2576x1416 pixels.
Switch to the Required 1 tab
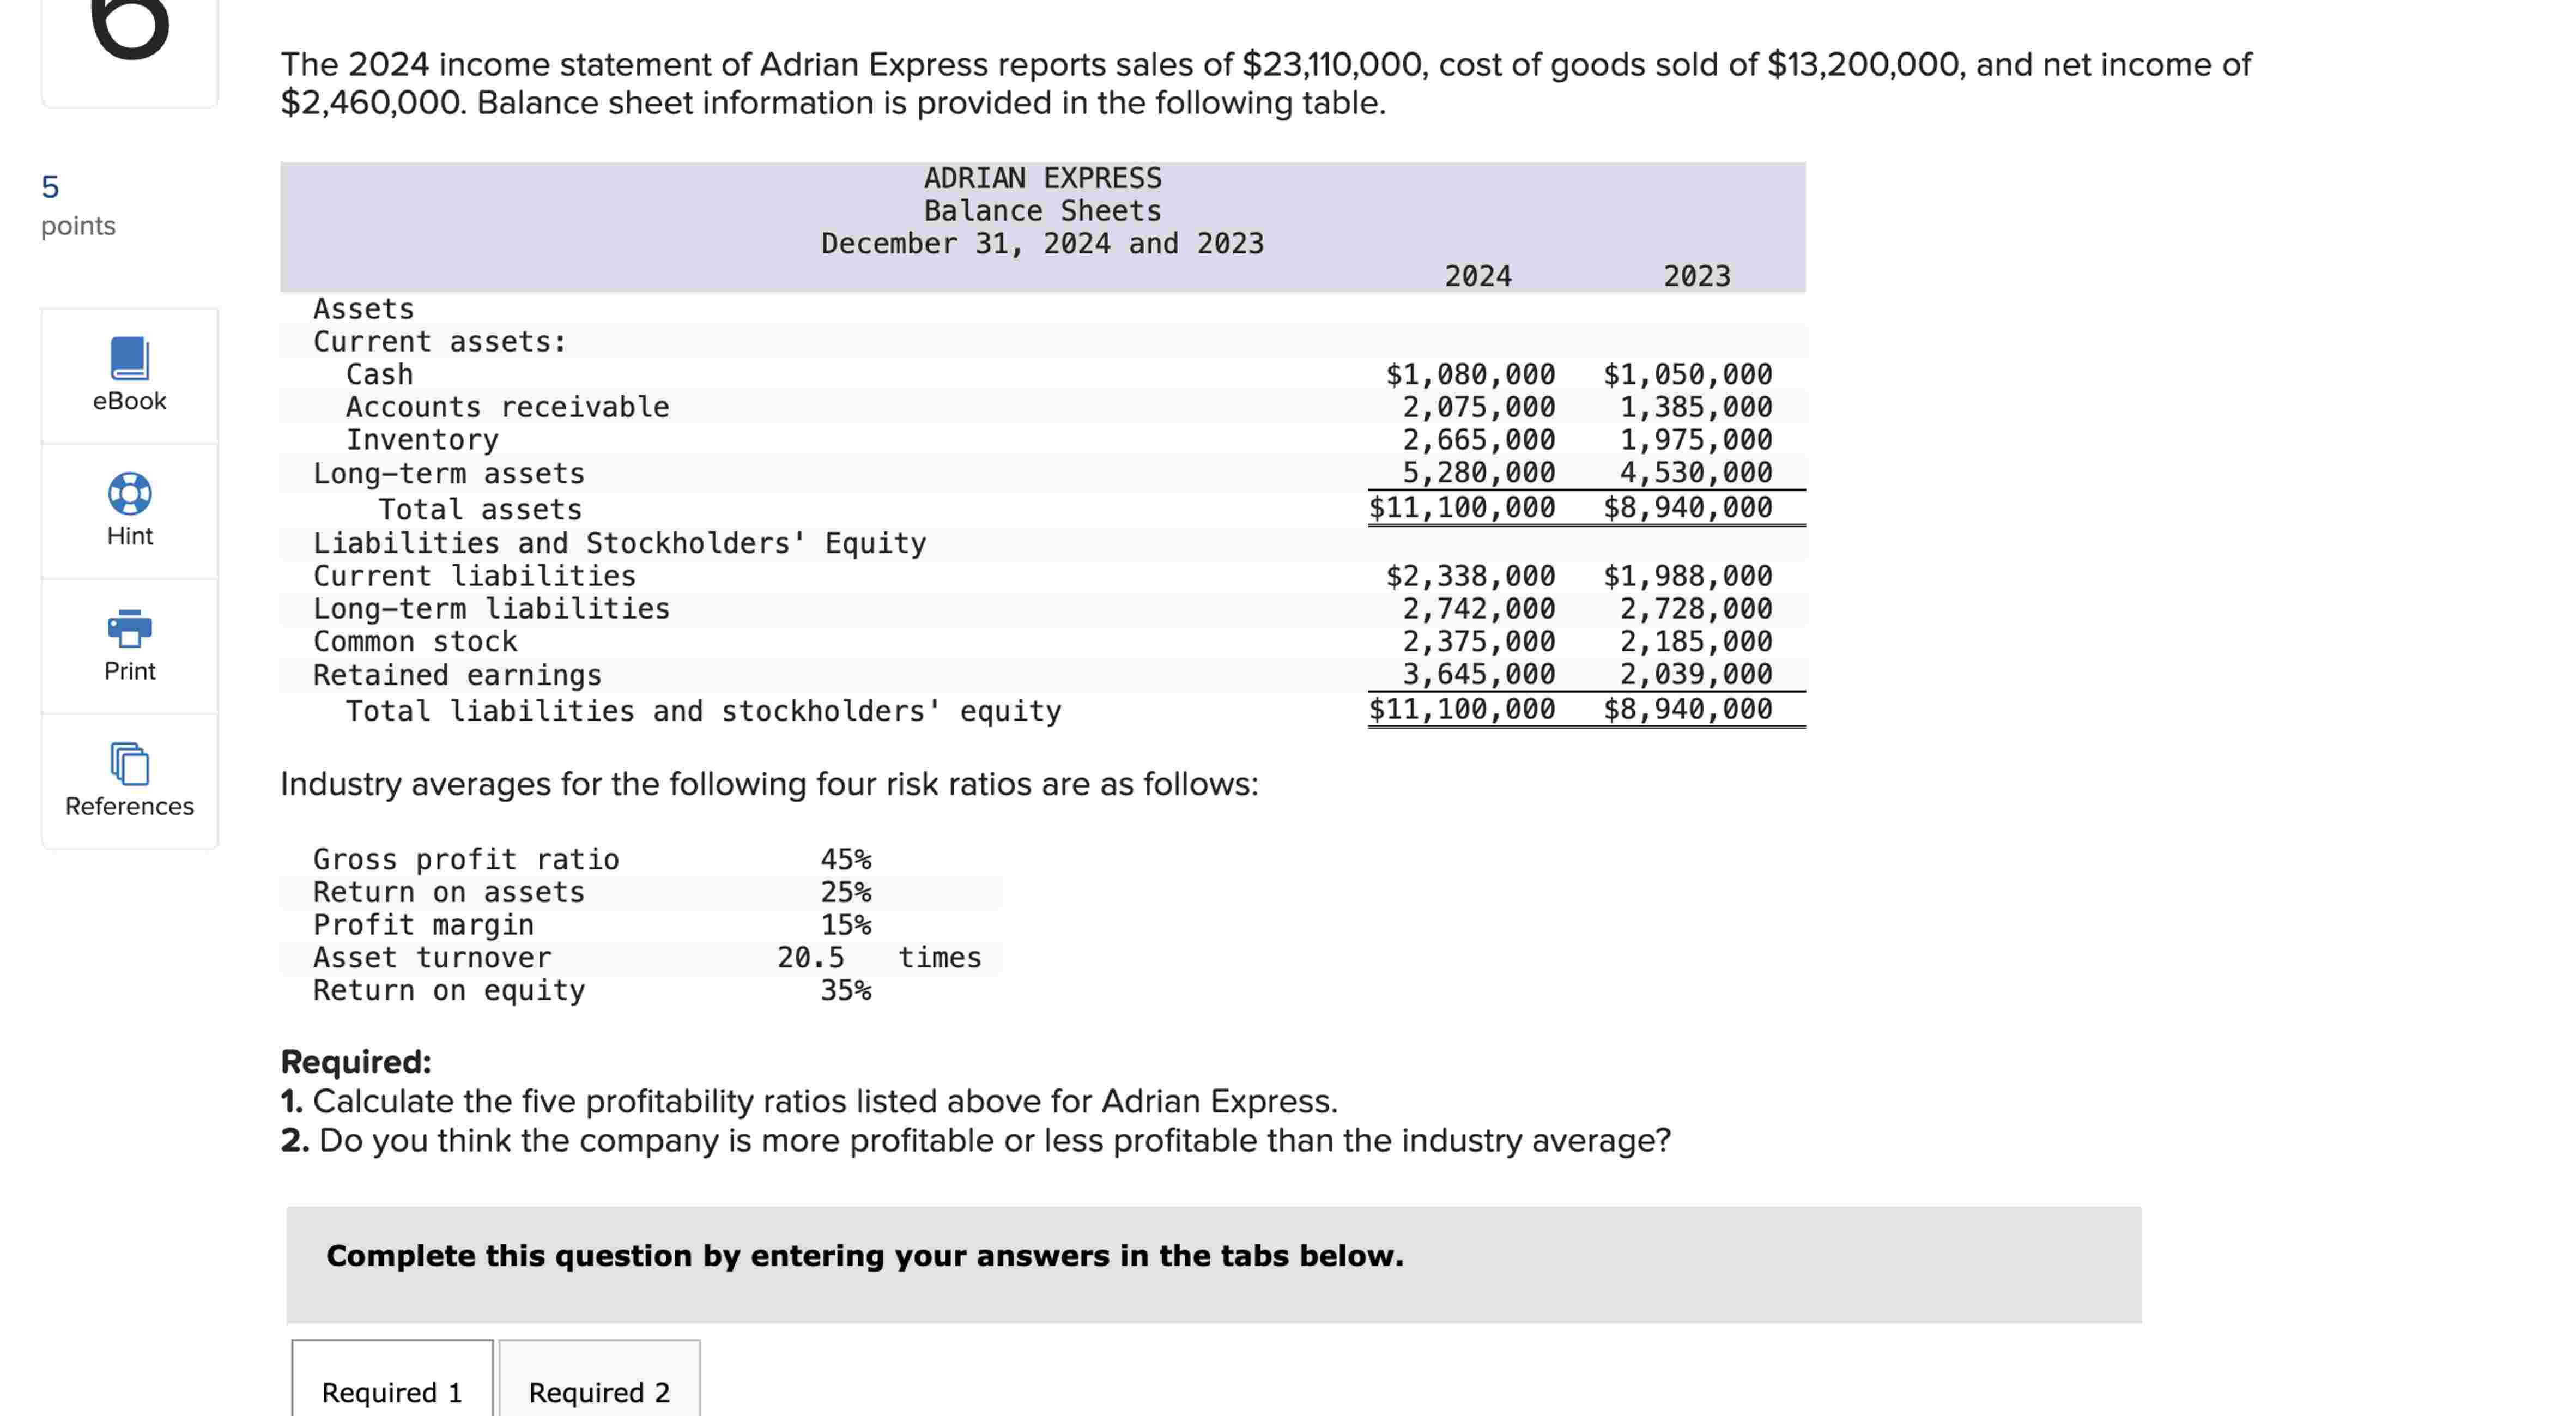392,1391
